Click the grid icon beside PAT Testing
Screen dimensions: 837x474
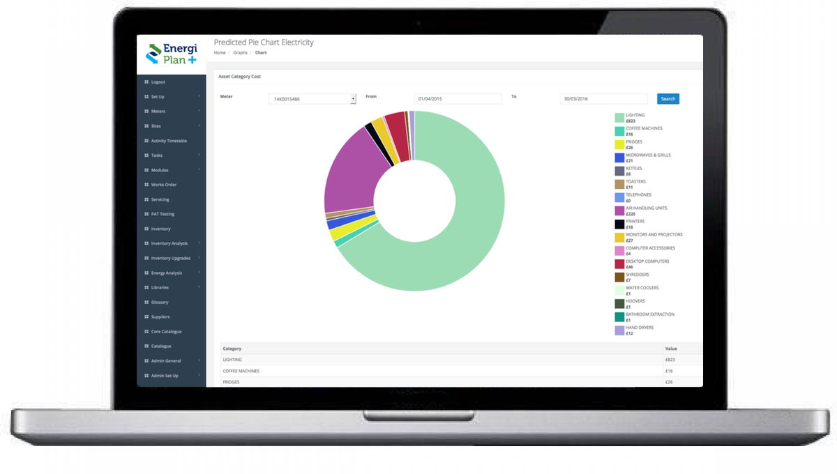[146, 214]
